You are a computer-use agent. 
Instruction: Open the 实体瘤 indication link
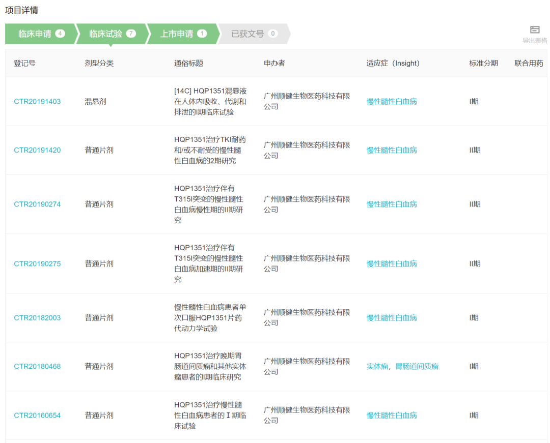click(x=377, y=366)
